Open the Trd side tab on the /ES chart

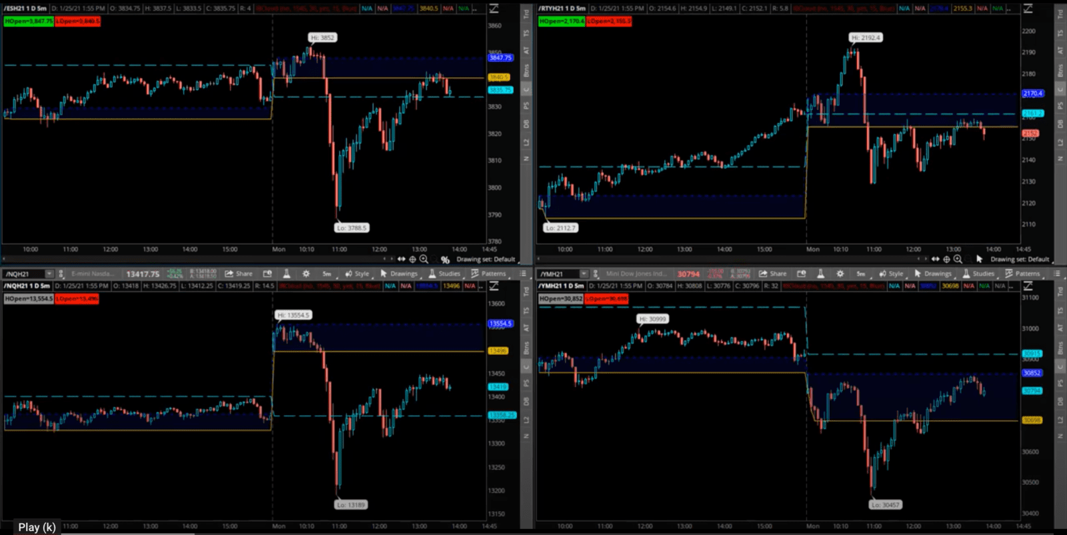[526, 13]
